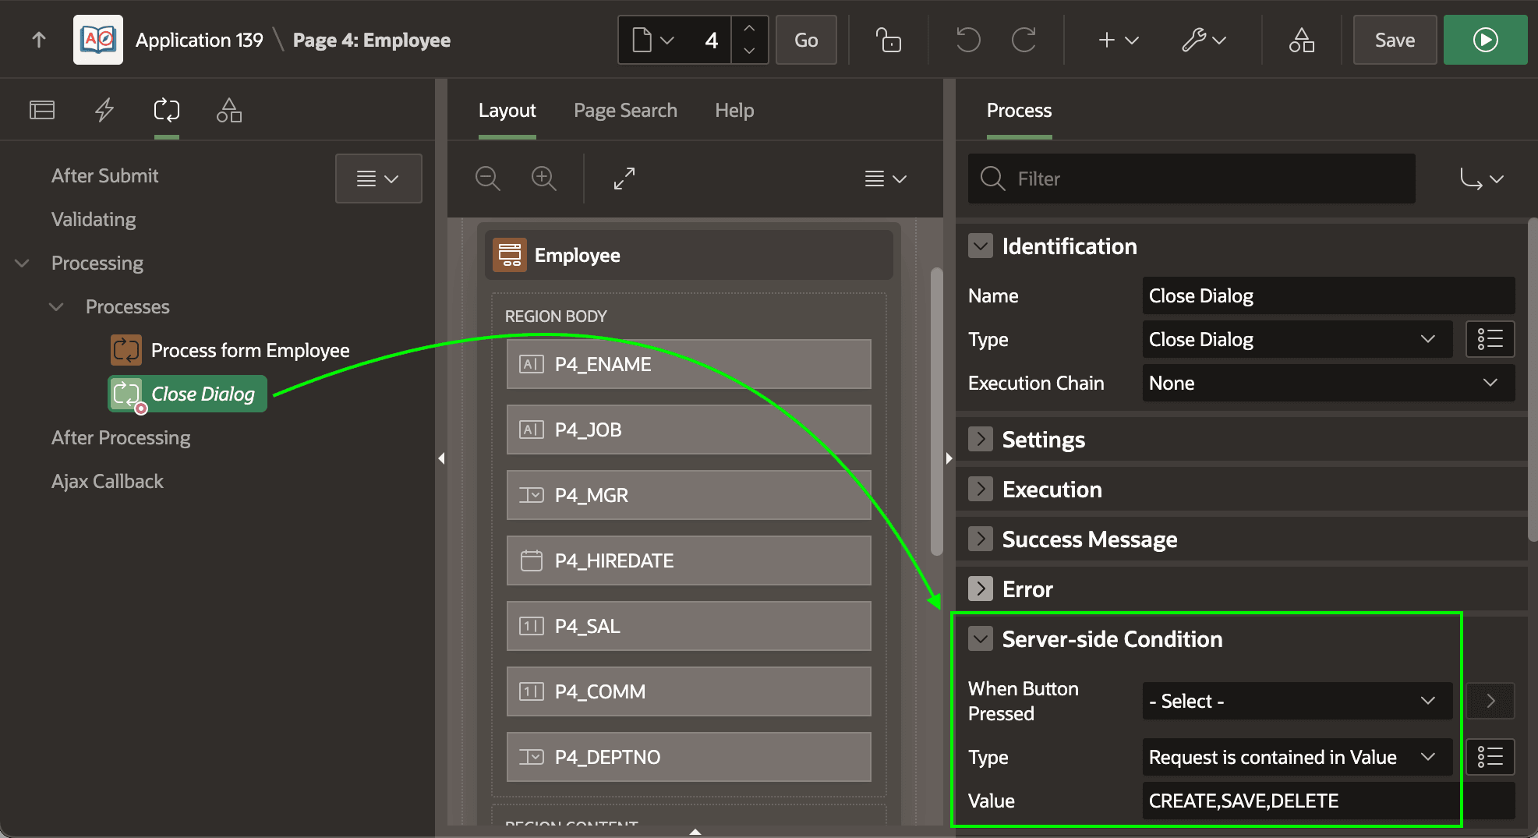Open the tree pane hamburger menu
Viewport: 1538px width, 838px height.
(x=378, y=179)
